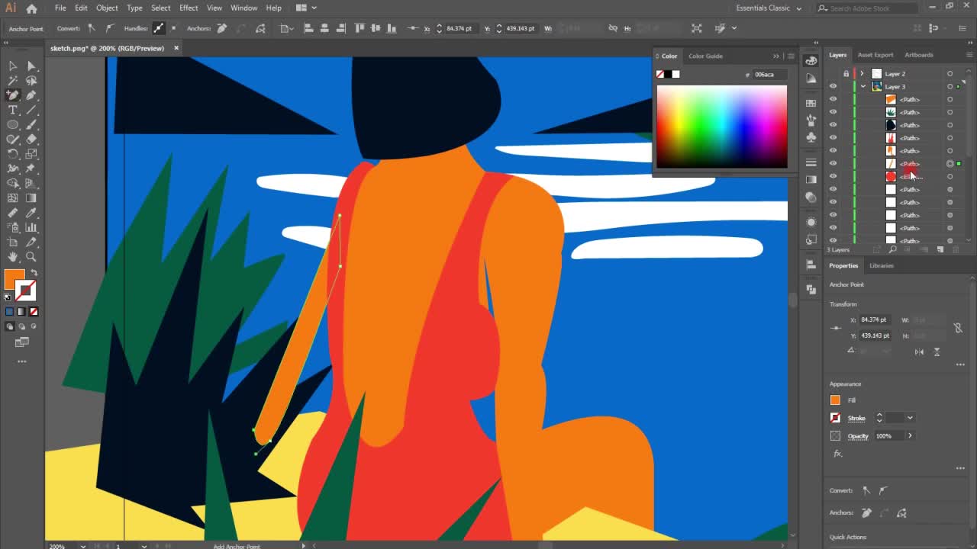The image size is (977, 549).
Task: Click the Locate Object magnifier in Layers
Action: pos(894,250)
